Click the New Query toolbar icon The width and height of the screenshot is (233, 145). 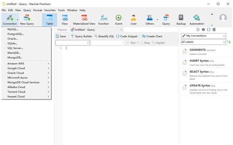[x=27, y=20]
